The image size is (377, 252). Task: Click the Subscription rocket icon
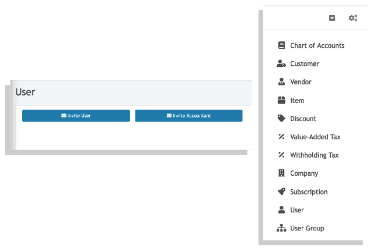coord(281,191)
